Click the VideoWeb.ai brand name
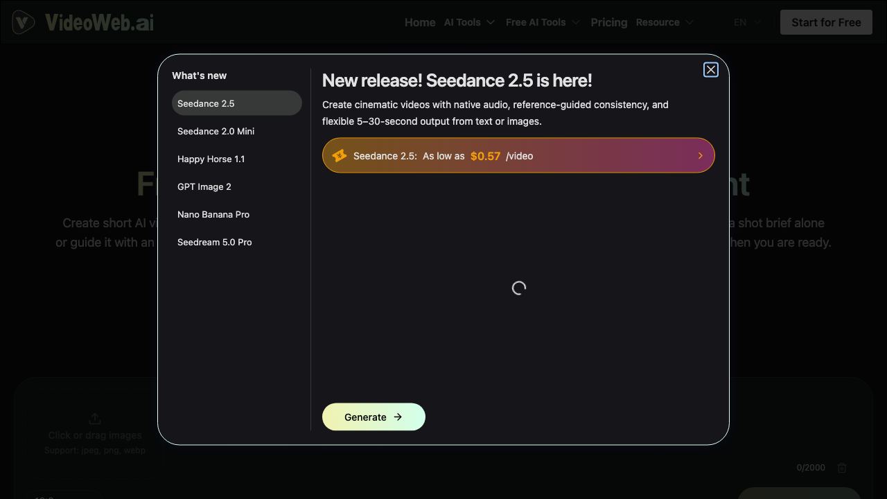The image size is (887, 499). [99, 22]
